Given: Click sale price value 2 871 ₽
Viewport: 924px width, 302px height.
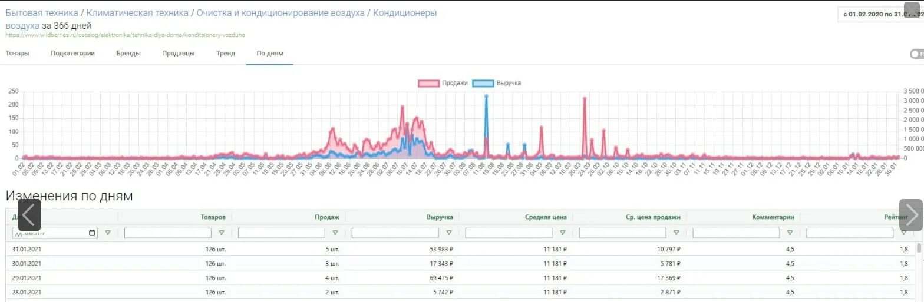Looking at the screenshot, I should (669, 292).
